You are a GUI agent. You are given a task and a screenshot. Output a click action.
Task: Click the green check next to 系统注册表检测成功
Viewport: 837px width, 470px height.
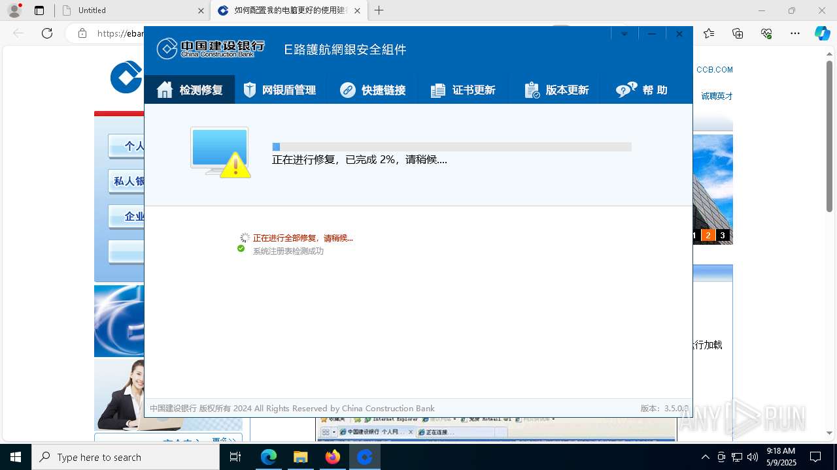241,249
